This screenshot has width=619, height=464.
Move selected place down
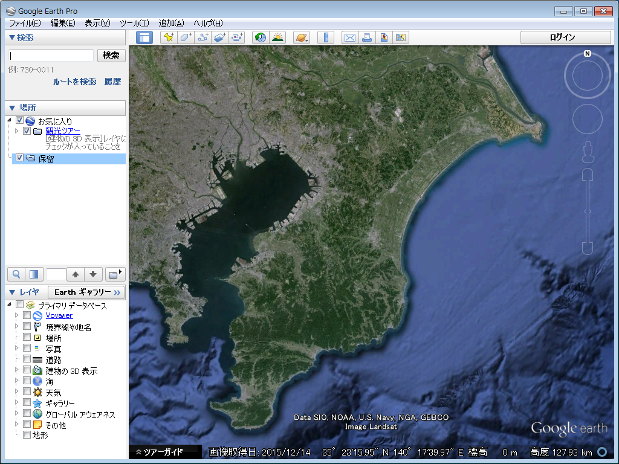coord(93,274)
